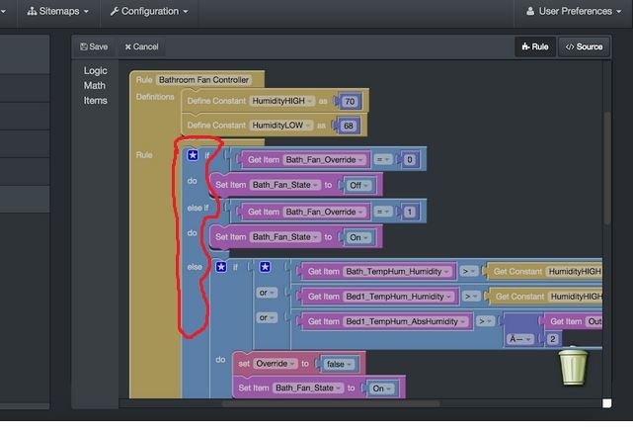Edit the Bathroom Fan Controller rule name

(203, 80)
